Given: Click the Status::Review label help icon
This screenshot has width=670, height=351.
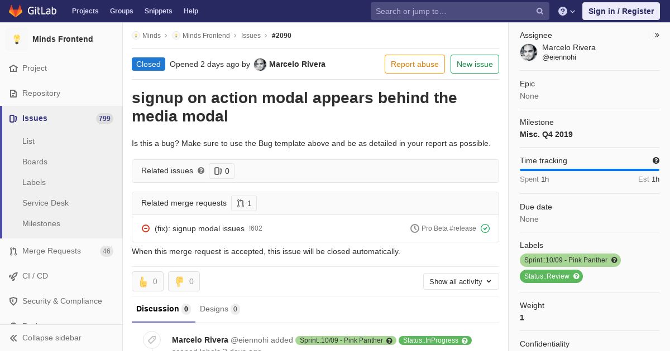Looking at the screenshot, I should coord(577,276).
